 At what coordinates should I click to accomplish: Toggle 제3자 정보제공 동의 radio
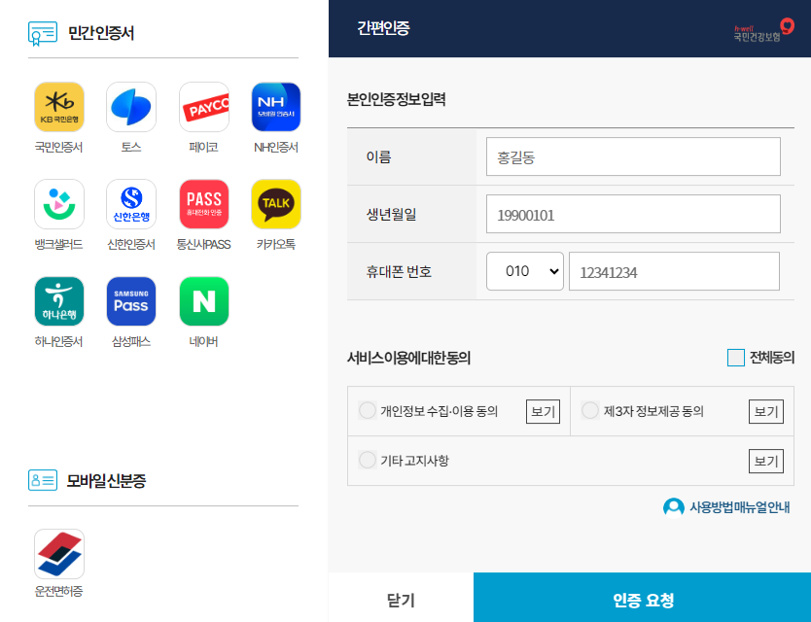(590, 410)
